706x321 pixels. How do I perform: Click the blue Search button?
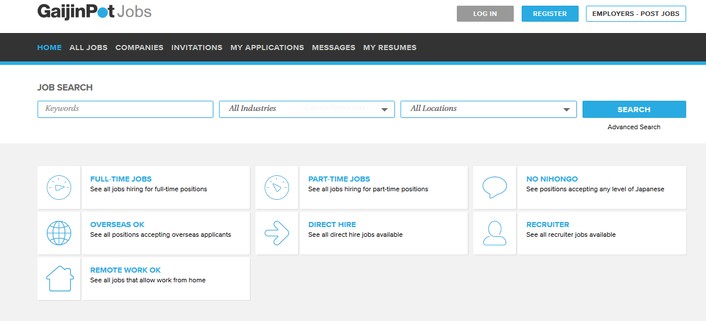point(634,109)
